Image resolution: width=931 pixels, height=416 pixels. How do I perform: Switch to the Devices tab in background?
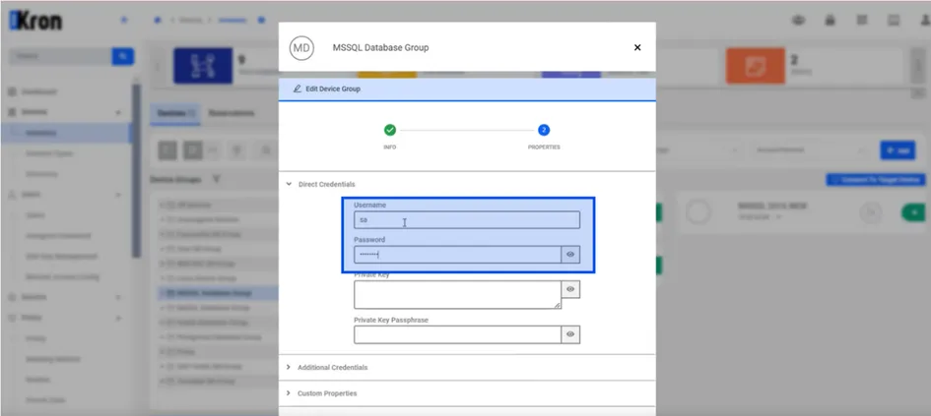tap(174, 112)
